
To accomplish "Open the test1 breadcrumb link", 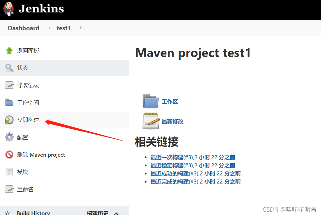I will (x=63, y=28).
